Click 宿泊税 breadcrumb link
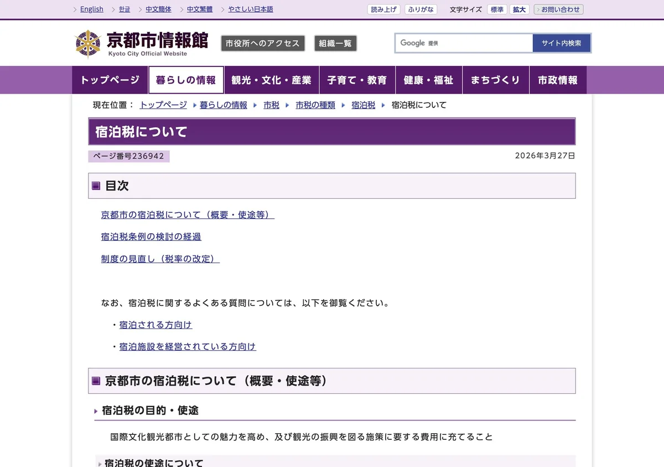This screenshot has width=664, height=467. coord(364,105)
